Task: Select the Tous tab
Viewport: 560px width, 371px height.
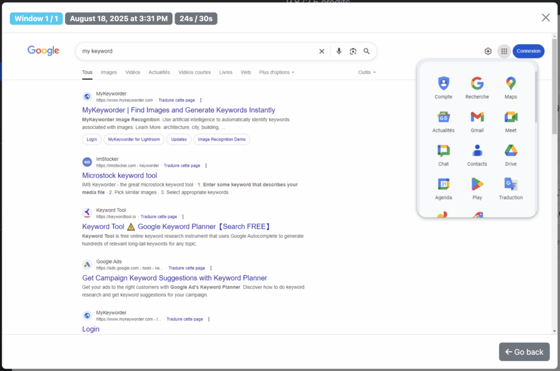Action: pos(87,72)
